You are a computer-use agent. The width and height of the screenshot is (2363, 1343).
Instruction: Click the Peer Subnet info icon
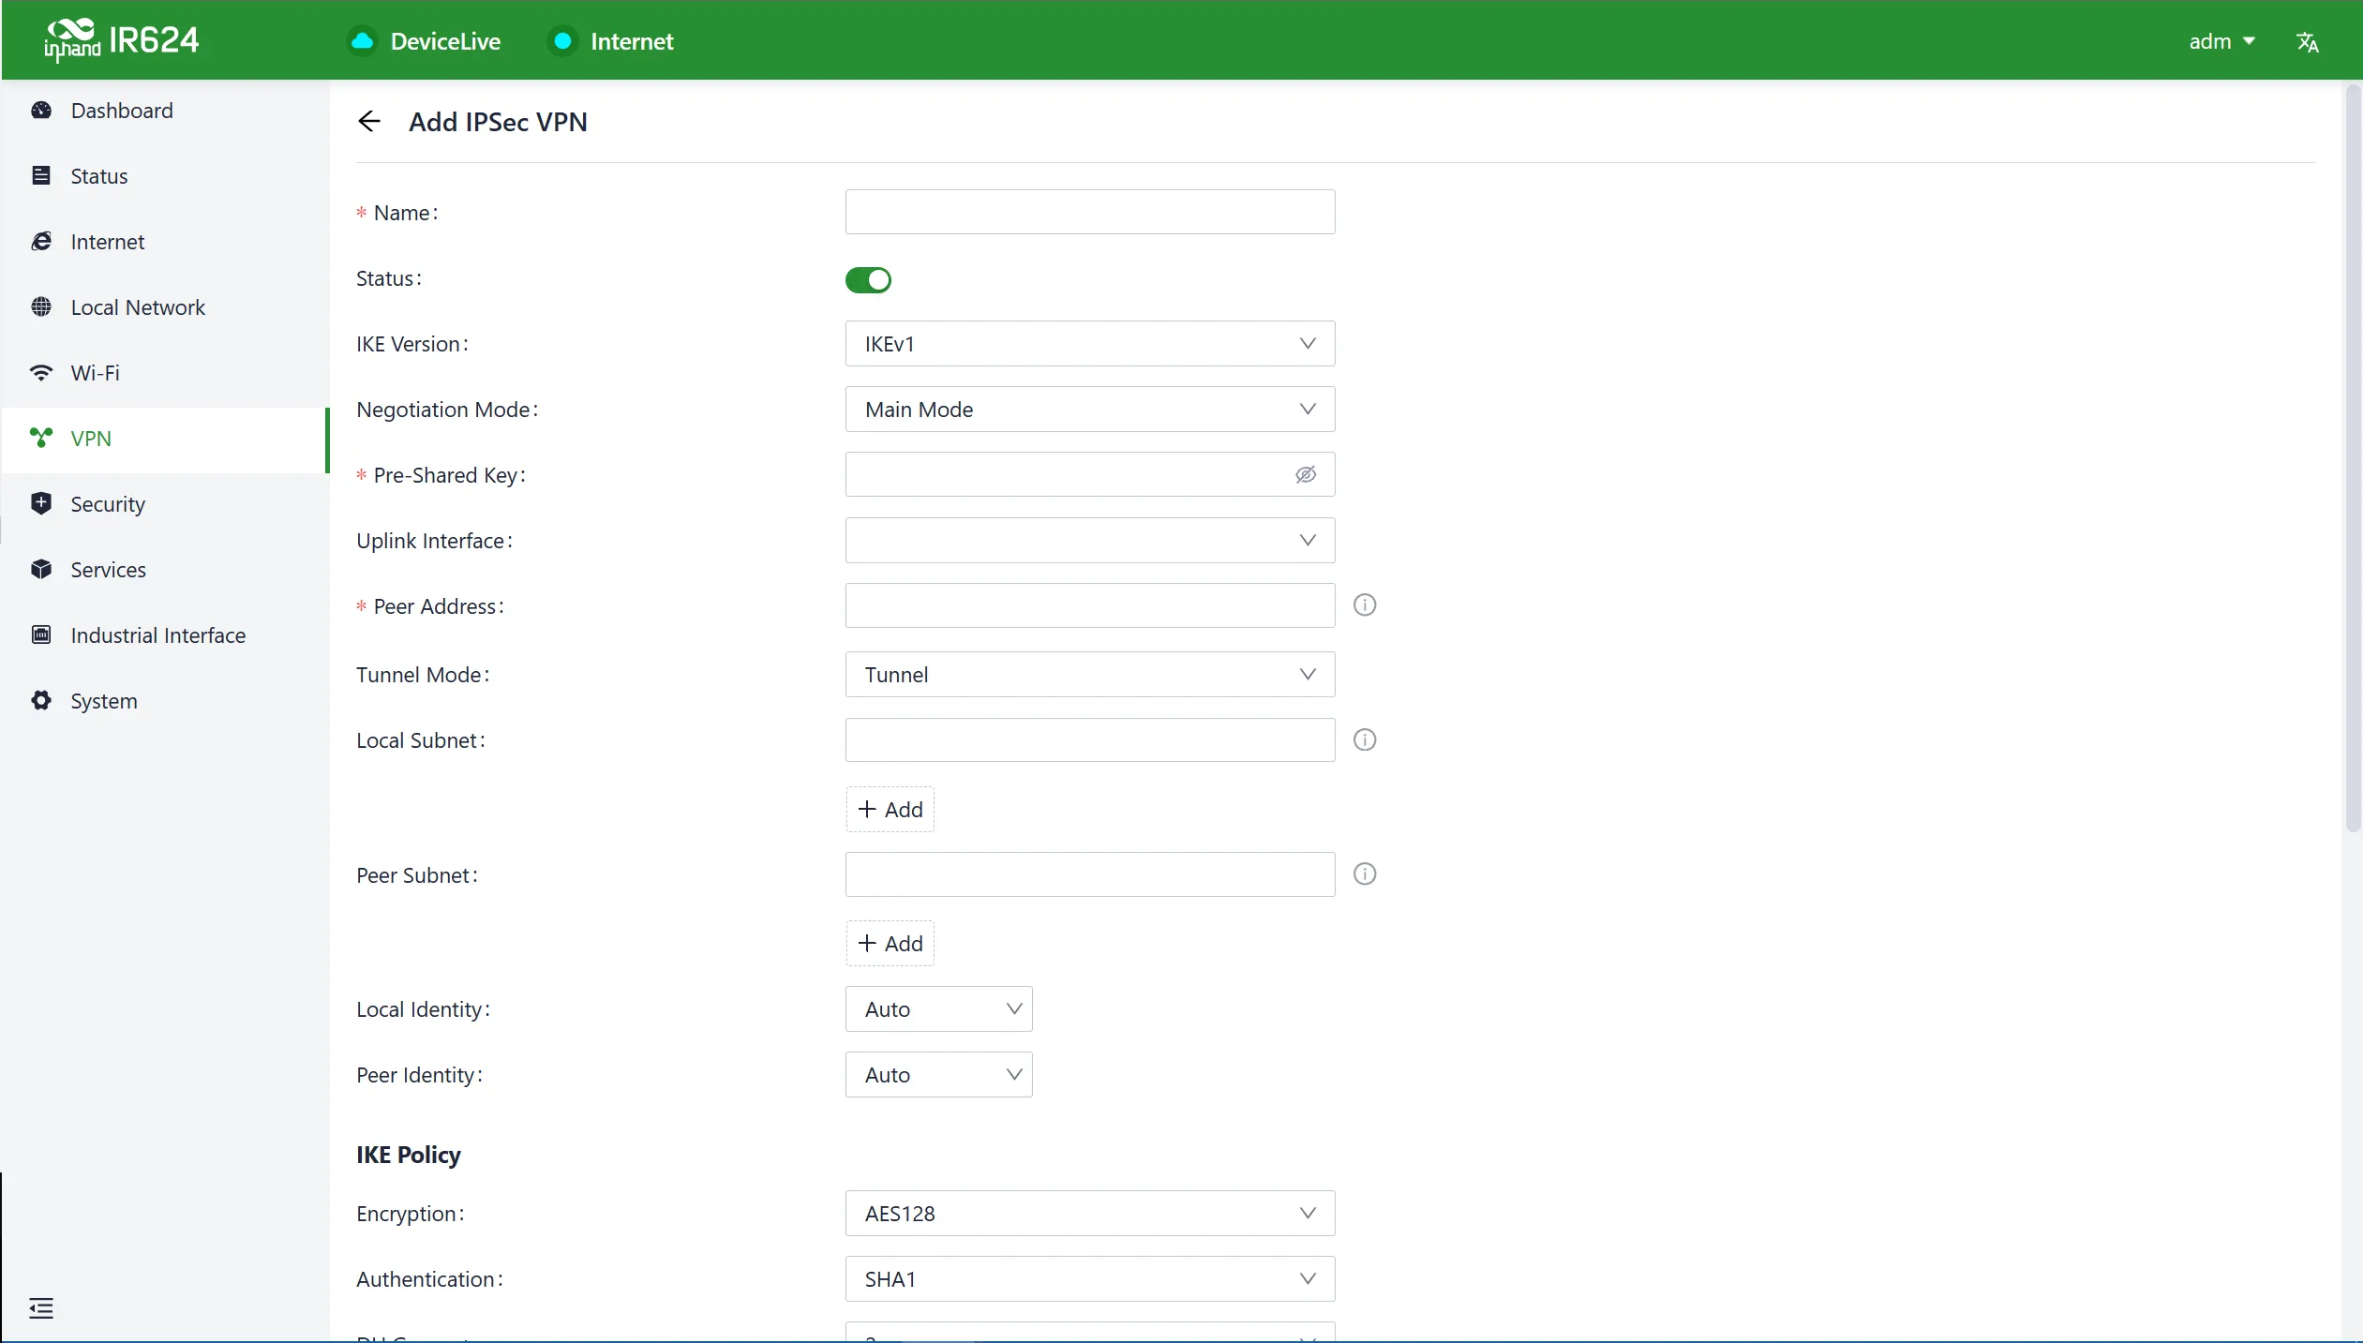1365,874
